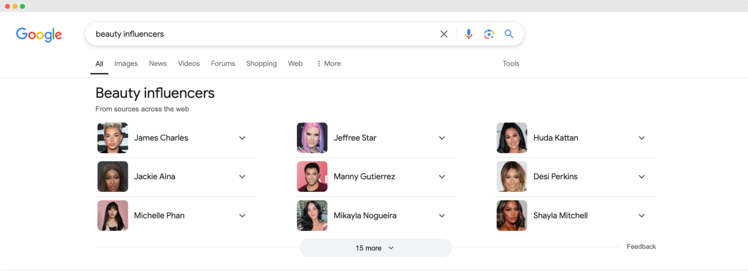The height and width of the screenshot is (271, 748).
Task: Clear the search box with X icon
Action: click(x=444, y=34)
